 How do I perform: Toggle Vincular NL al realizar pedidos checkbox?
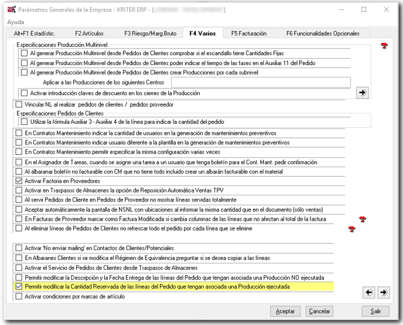pyautogui.click(x=19, y=104)
